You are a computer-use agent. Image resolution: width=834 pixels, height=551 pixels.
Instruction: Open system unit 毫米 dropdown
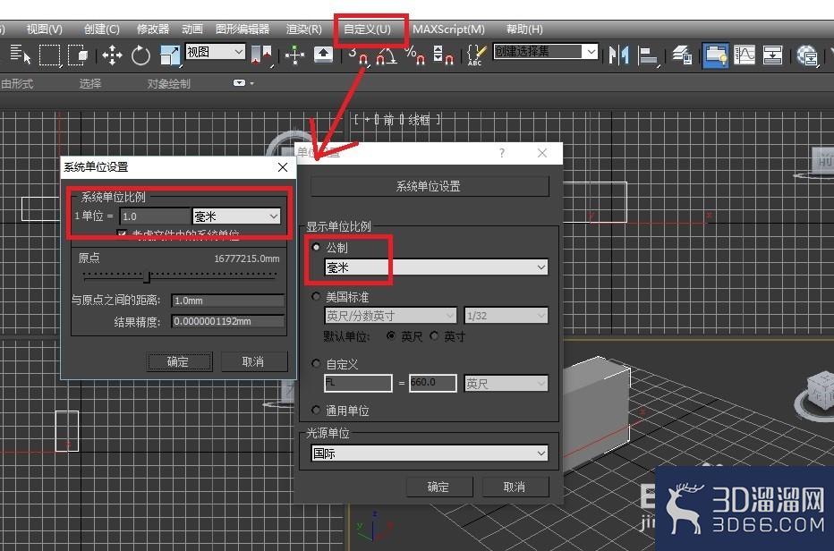click(x=237, y=216)
